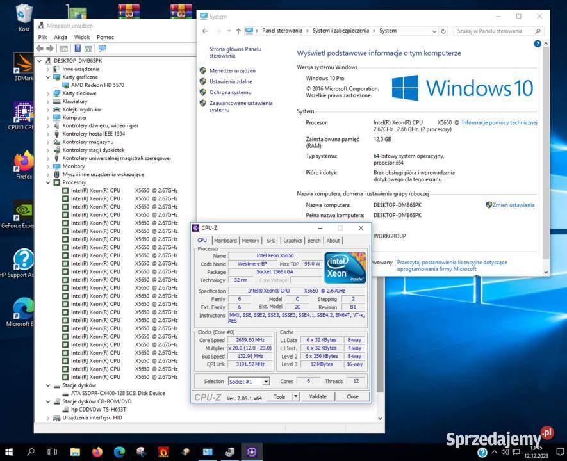Click the Close button in CPU-Z
Image resolution: width=567 pixels, height=461 pixels.
pos(352,396)
